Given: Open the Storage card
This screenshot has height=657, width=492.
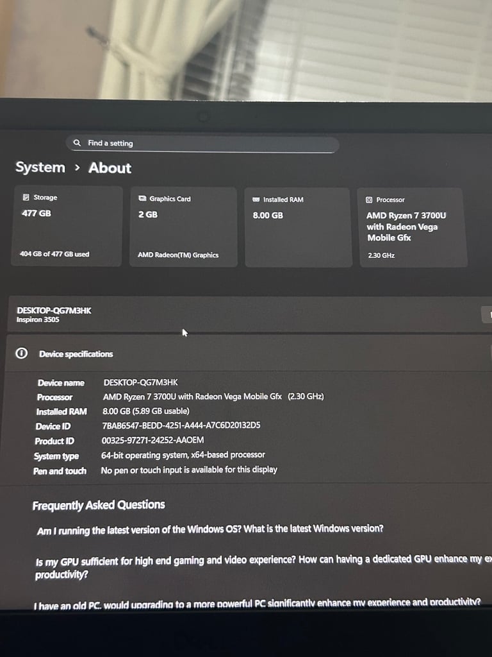Looking at the screenshot, I should [67, 226].
